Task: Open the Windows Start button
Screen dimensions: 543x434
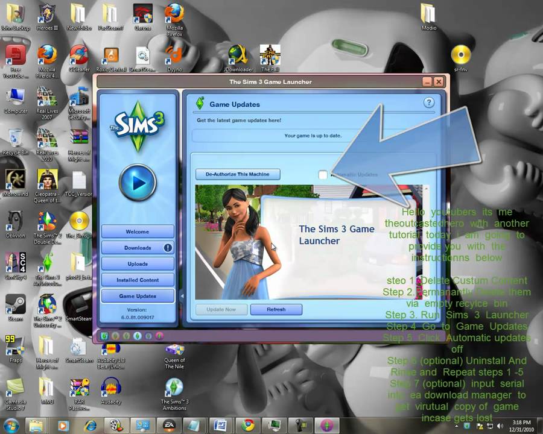Action: pyautogui.click(x=11, y=426)
